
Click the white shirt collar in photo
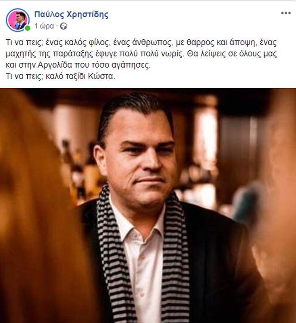(136, 222)
